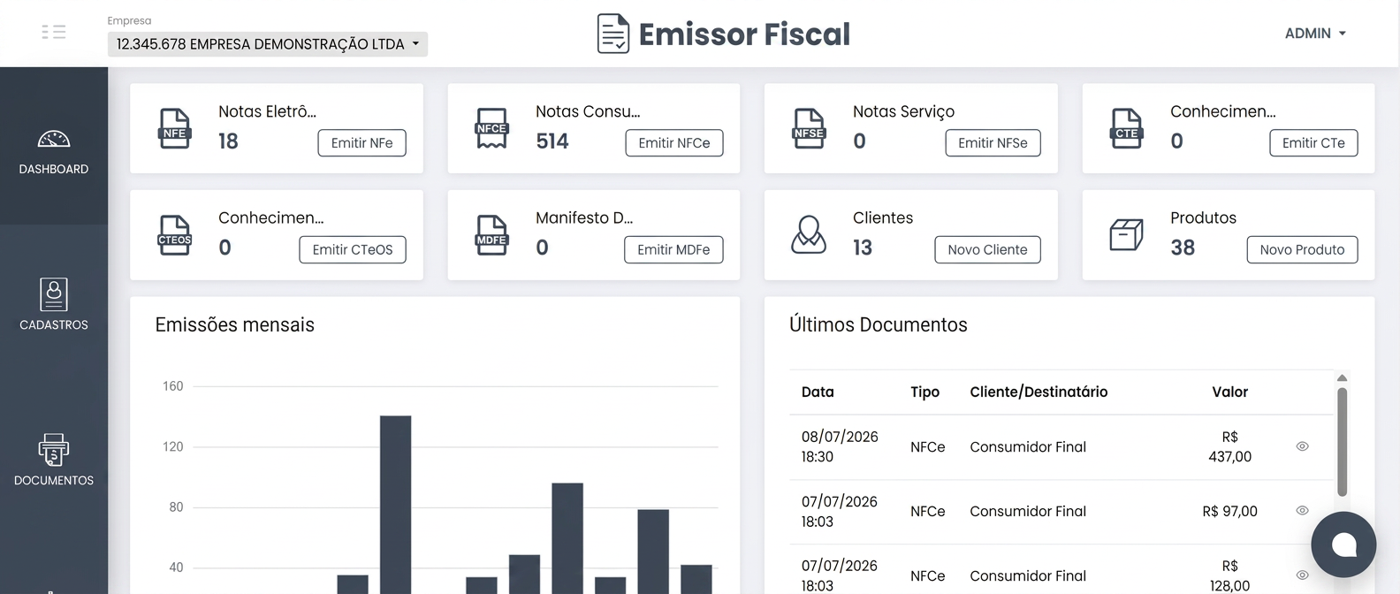Click the Emitir NFCe button
The height and width of the screenshot is (594, 1400).
point(674,143)
